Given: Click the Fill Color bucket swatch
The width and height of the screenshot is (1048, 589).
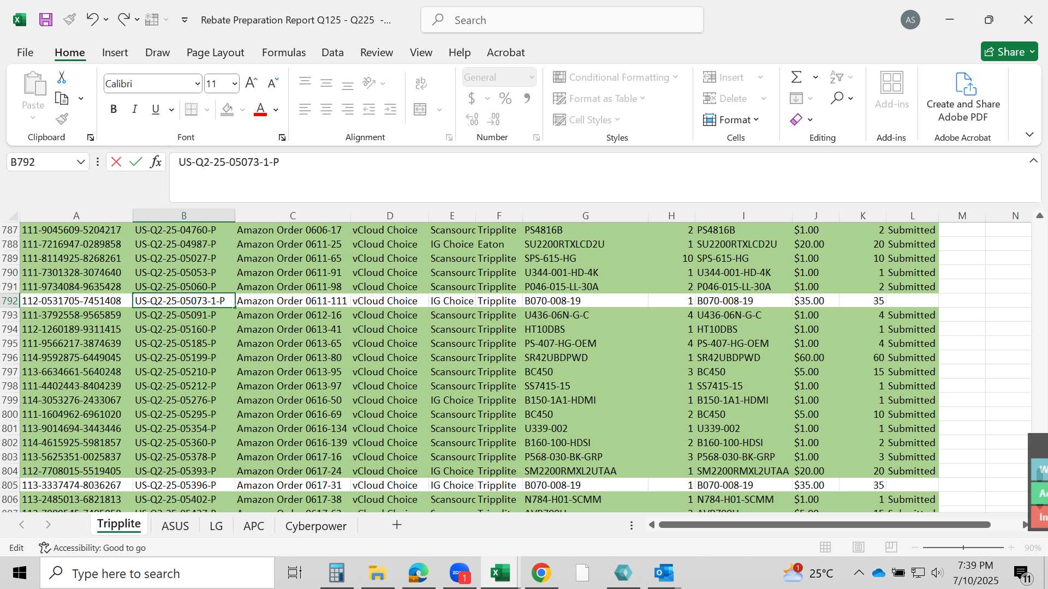Looking at the screenshot, I should 228,109.
